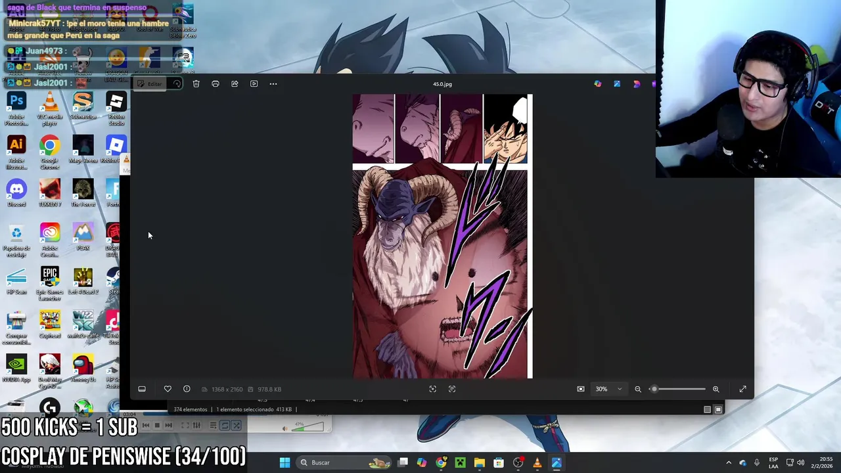This screenshot has width=841, height=473.
Task: Open Mage Arena desktop shortcut
Action: [x=83, y=150]
